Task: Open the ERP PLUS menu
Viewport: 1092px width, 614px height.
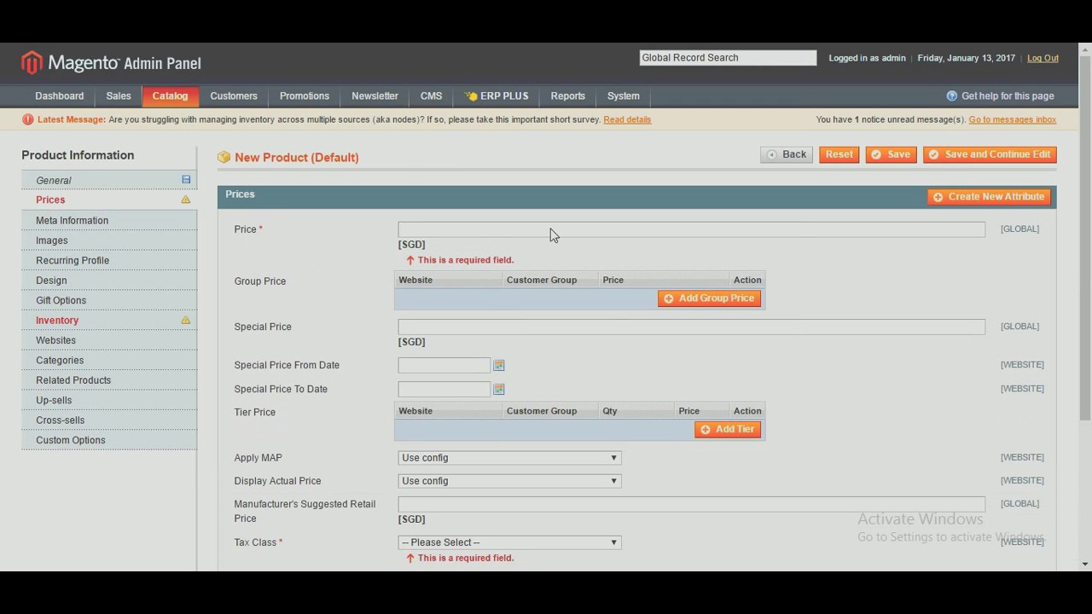Action: [497, 96]
